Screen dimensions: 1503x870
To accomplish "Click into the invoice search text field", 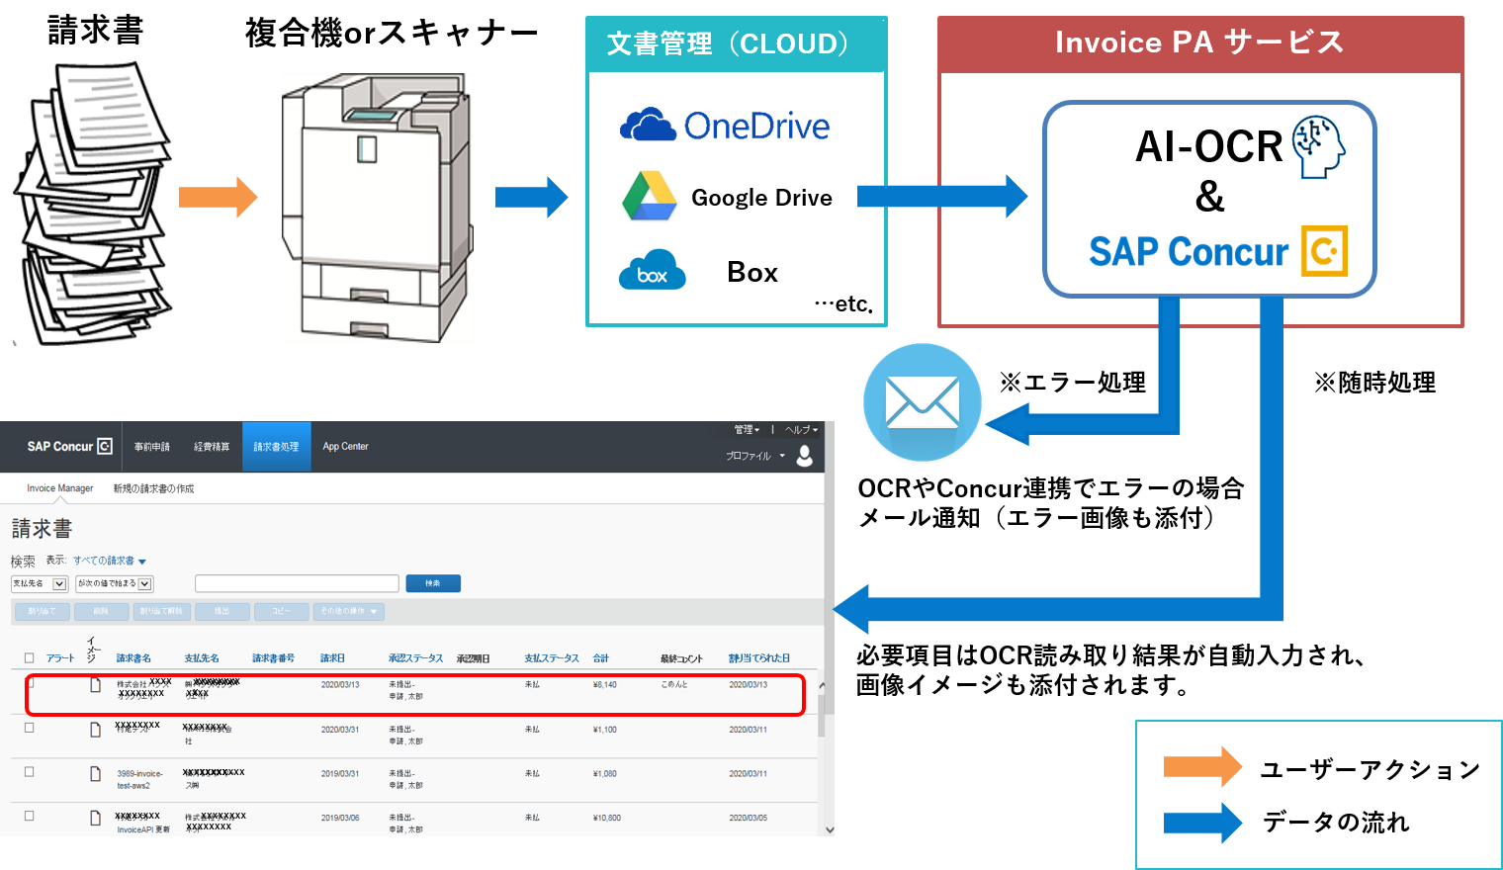I will tap(297, 583).
